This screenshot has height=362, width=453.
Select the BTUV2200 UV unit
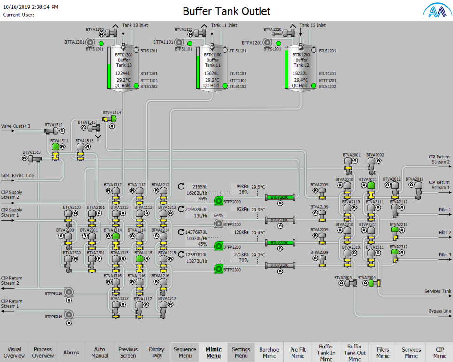coord(280,243)
